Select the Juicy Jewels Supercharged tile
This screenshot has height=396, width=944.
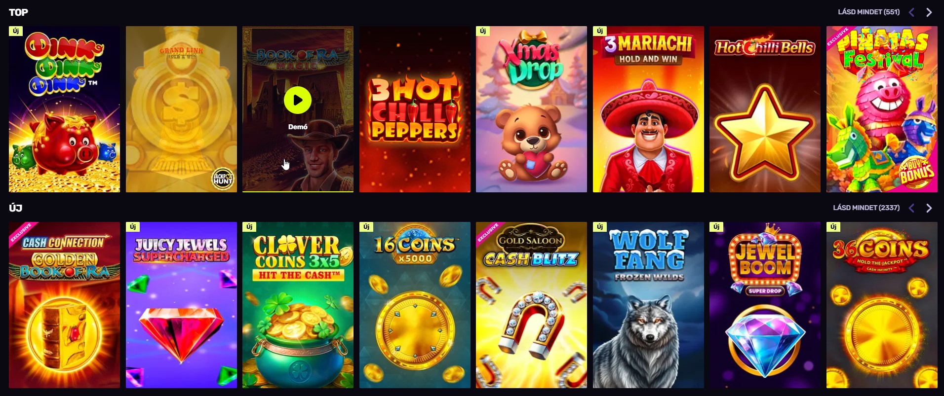tap(181, 305)
